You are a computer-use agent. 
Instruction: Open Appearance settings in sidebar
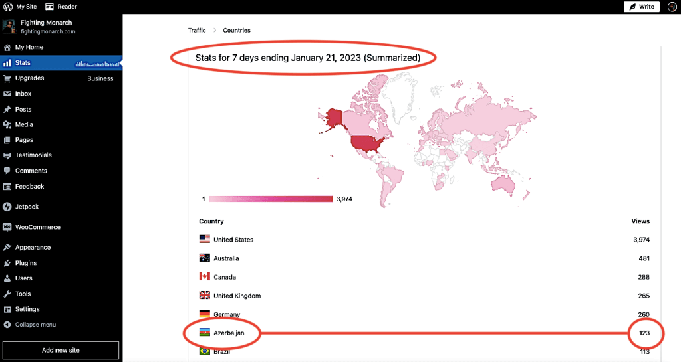(x=33, y=247)
